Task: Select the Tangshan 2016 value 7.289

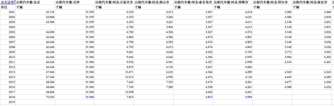Action: click(154, 87)
